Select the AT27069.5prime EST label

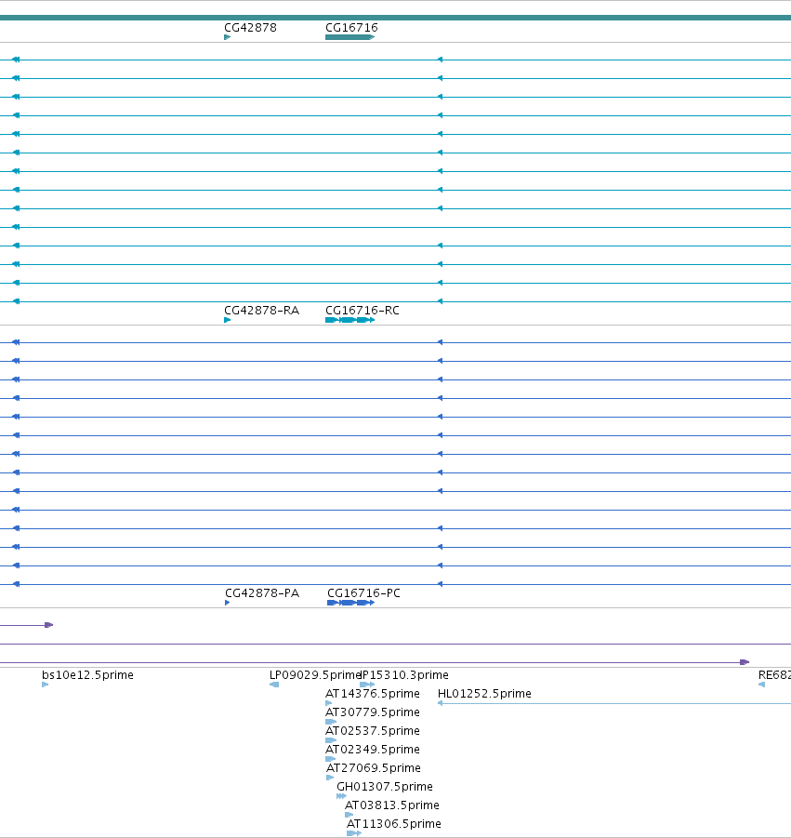click(x=374, y=768)
